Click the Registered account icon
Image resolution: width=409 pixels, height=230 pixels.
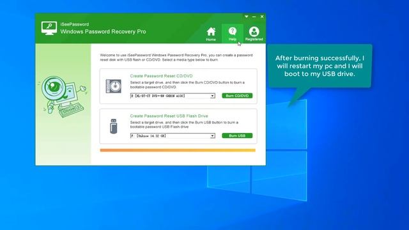(x=254, y=34)
